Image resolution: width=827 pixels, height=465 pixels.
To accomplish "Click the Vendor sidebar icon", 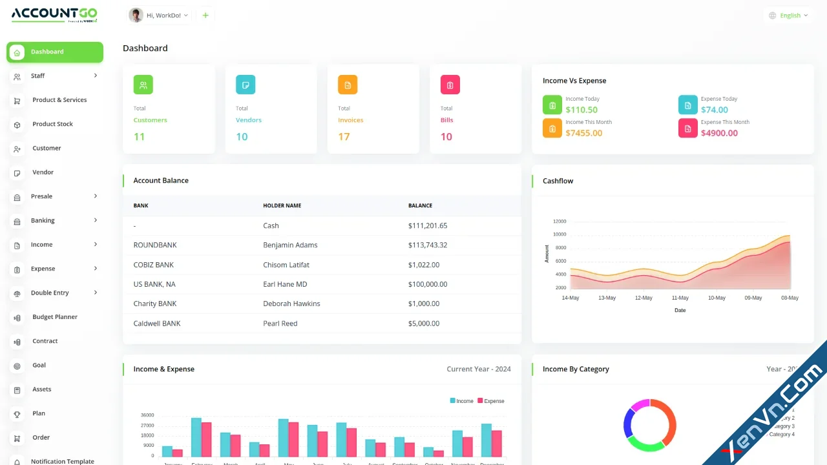I will coord(17,172).
